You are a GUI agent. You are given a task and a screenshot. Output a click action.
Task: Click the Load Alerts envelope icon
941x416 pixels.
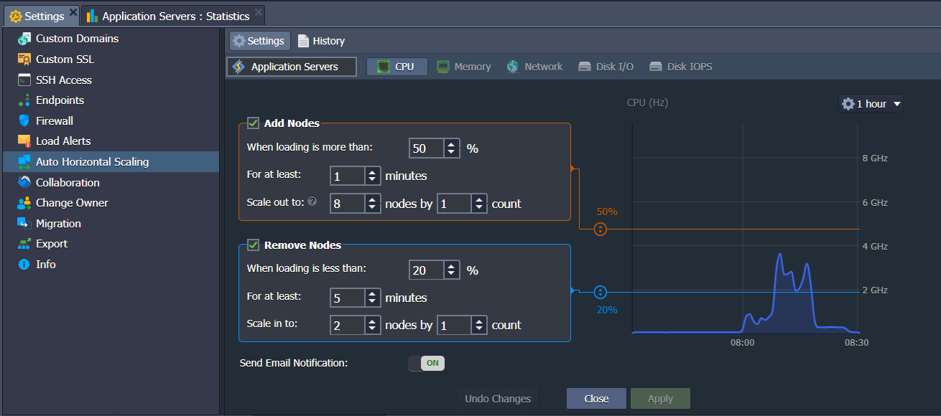coord(24,141)
